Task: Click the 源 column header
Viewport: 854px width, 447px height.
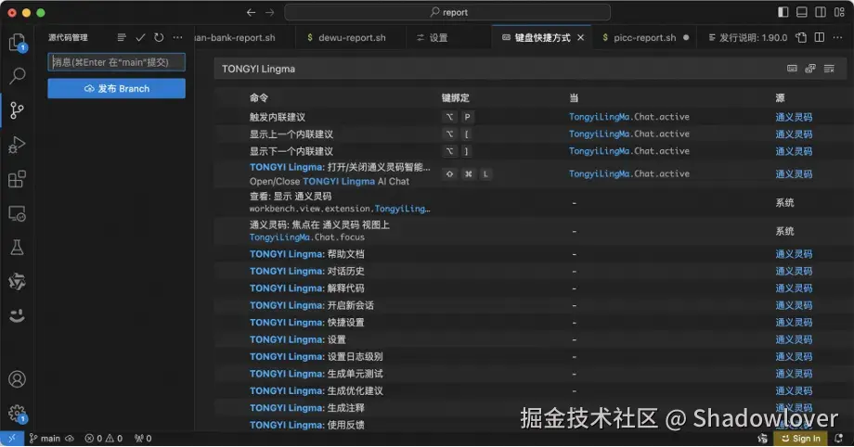Action: (x=780, y=98)
